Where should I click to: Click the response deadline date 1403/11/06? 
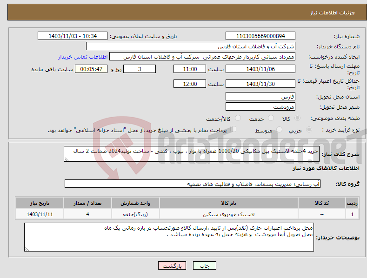point(260,69)
